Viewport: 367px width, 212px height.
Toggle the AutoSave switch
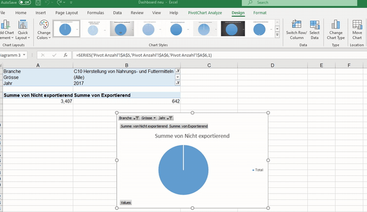[x=25, y=2]
